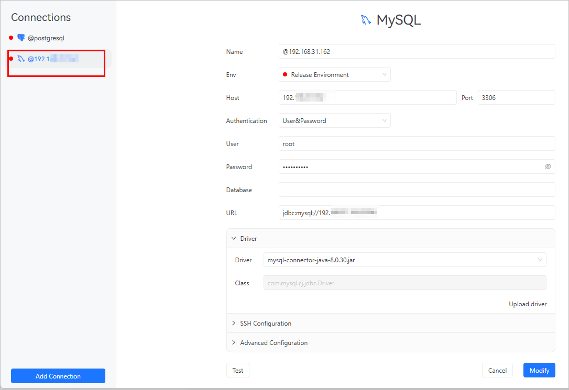This screenshot has width=569, height=390.
Task: Click the MySQL title text
Action: (x=398, y=20)
